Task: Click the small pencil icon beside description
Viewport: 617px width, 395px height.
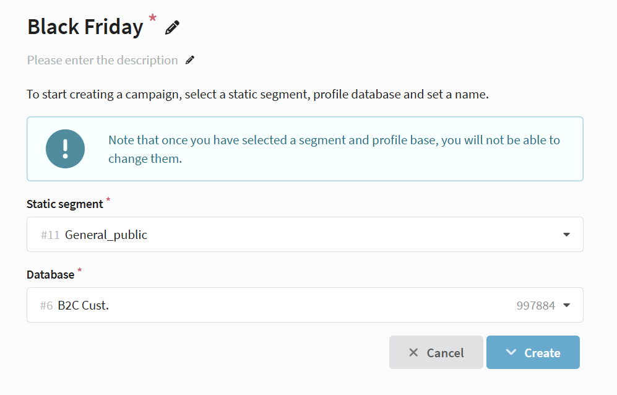Action: click(190, 60)
